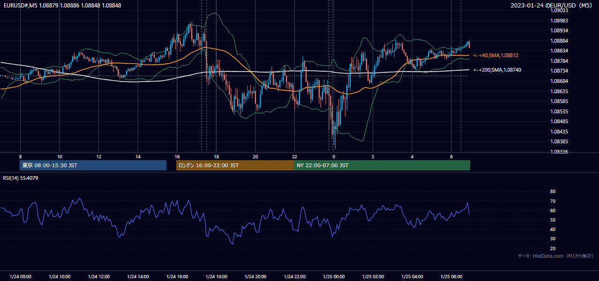Click price axis value 1.08336
Viewport: 599px width, 281px height.
pyautogui.click(x=559, y=152)
